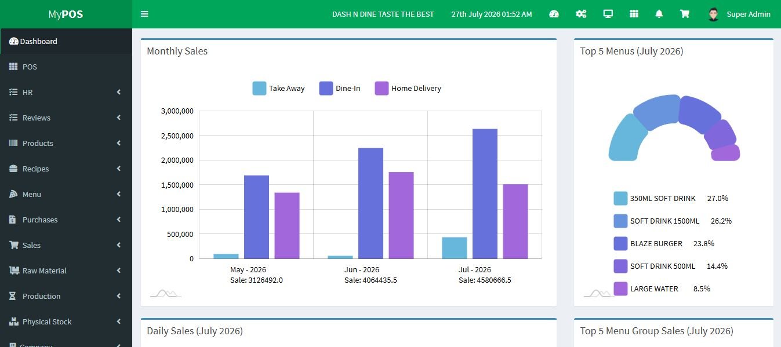Click the small chart logo under Top 5 Menus
Image resolution: width=781 pixels, height=347 pixels.
[600, 294]
